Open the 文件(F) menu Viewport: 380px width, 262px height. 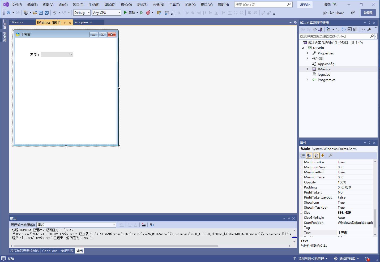(17, 5)
